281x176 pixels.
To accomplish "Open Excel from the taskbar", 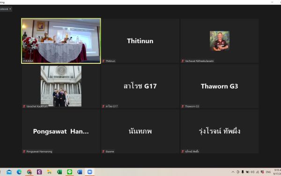I will pos(59,172).
